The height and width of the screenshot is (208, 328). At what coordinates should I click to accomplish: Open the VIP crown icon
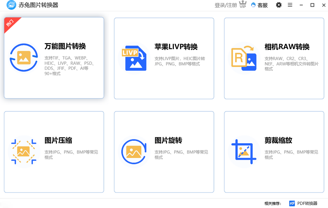coord(243,5)
